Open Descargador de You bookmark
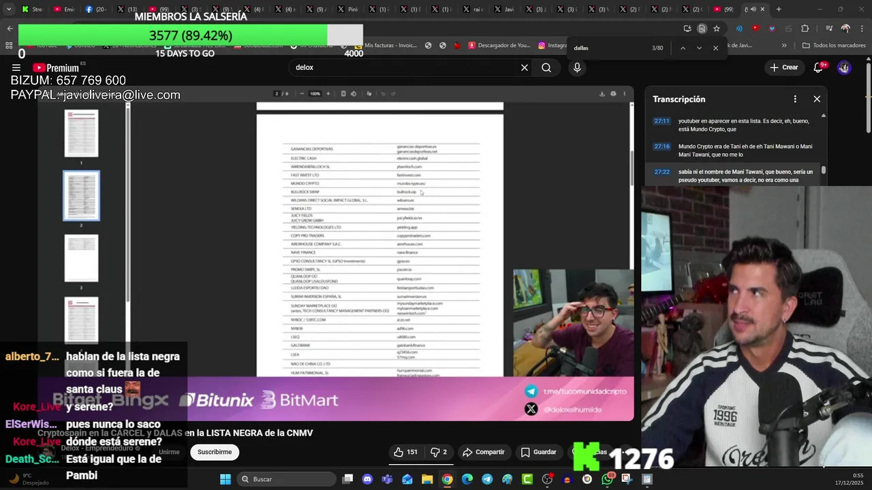 pyautogui.click(x=499, y=46)
